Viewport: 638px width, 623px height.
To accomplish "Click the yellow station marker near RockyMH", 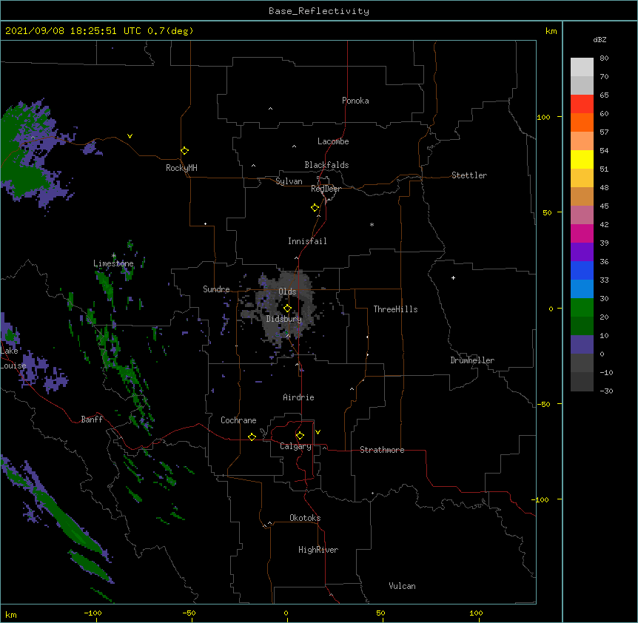I will pos(185,151).
